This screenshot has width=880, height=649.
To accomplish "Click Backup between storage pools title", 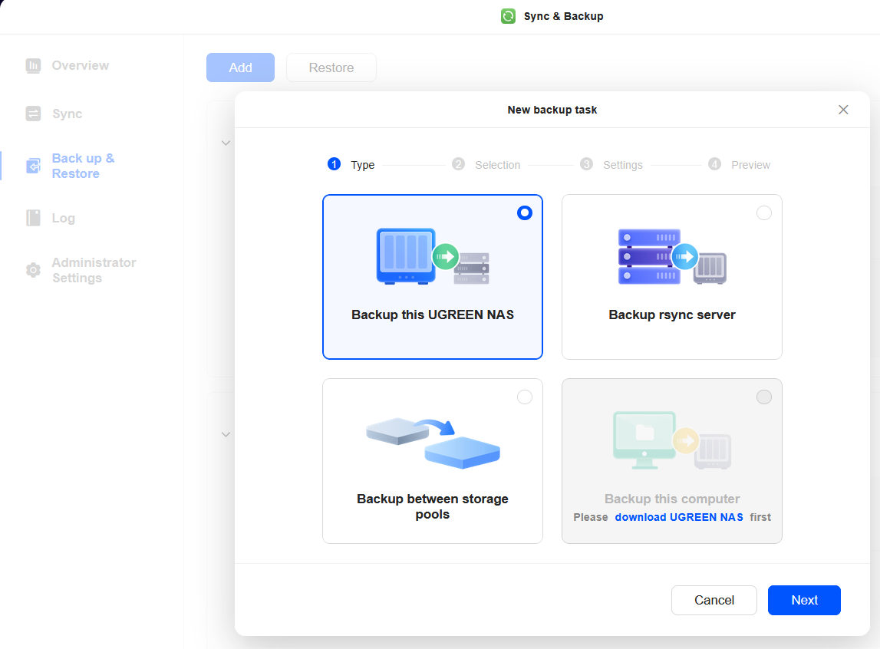I will (x=433, y=506).
